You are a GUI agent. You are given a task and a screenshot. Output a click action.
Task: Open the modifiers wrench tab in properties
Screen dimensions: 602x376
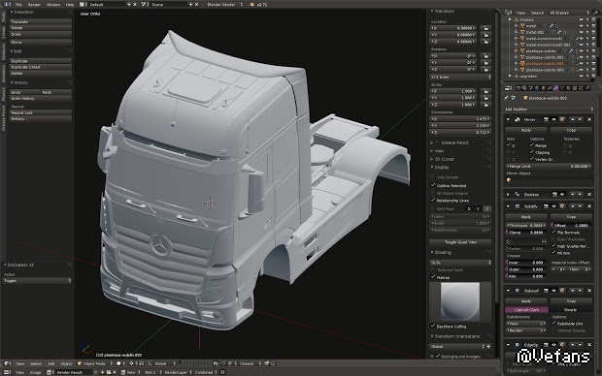point(555,88)
